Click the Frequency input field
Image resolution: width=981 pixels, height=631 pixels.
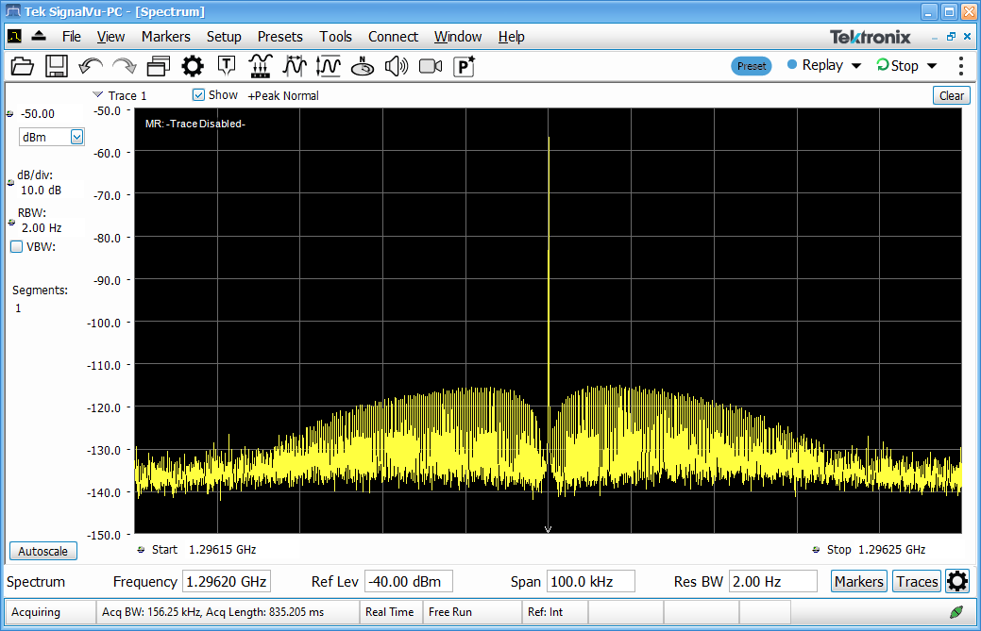(x=227, y=581)
